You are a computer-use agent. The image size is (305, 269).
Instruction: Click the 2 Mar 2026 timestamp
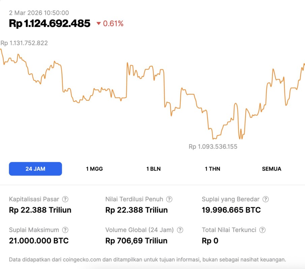coord(39,13)
